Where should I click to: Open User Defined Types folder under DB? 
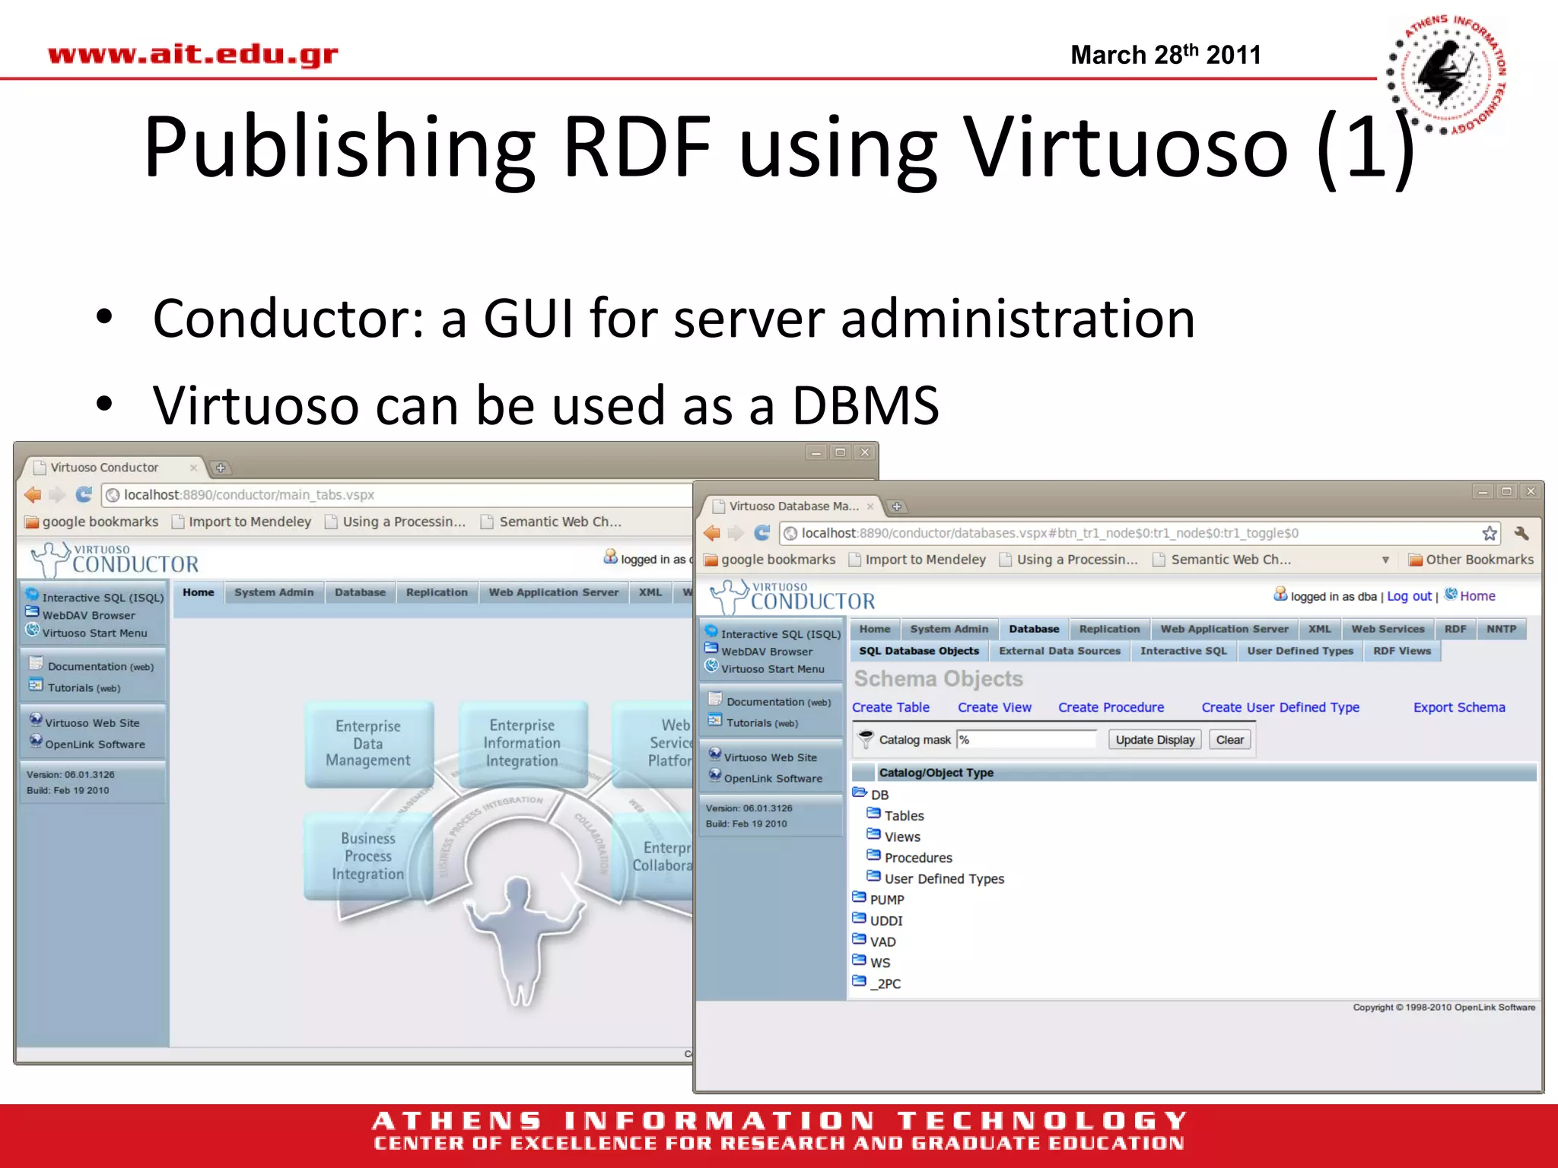873,877
